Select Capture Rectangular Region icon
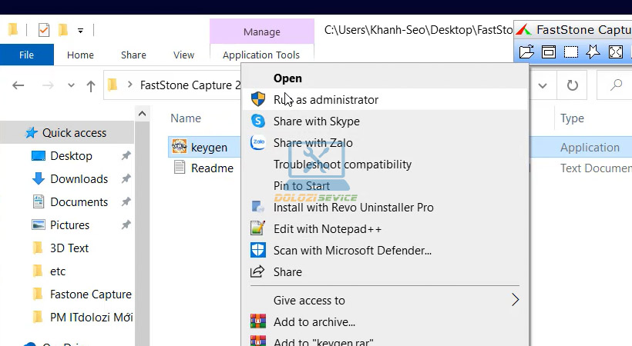The height and width of the screenshot is (346, 632). click(x=571, y=52)
